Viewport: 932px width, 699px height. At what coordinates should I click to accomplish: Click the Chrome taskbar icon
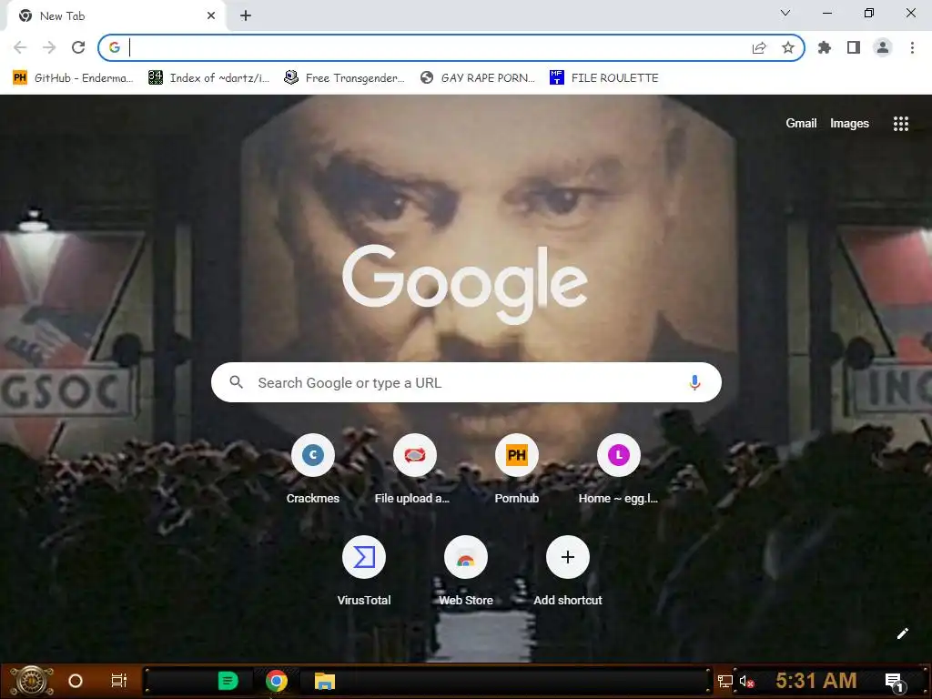click(x=277, y=681)
